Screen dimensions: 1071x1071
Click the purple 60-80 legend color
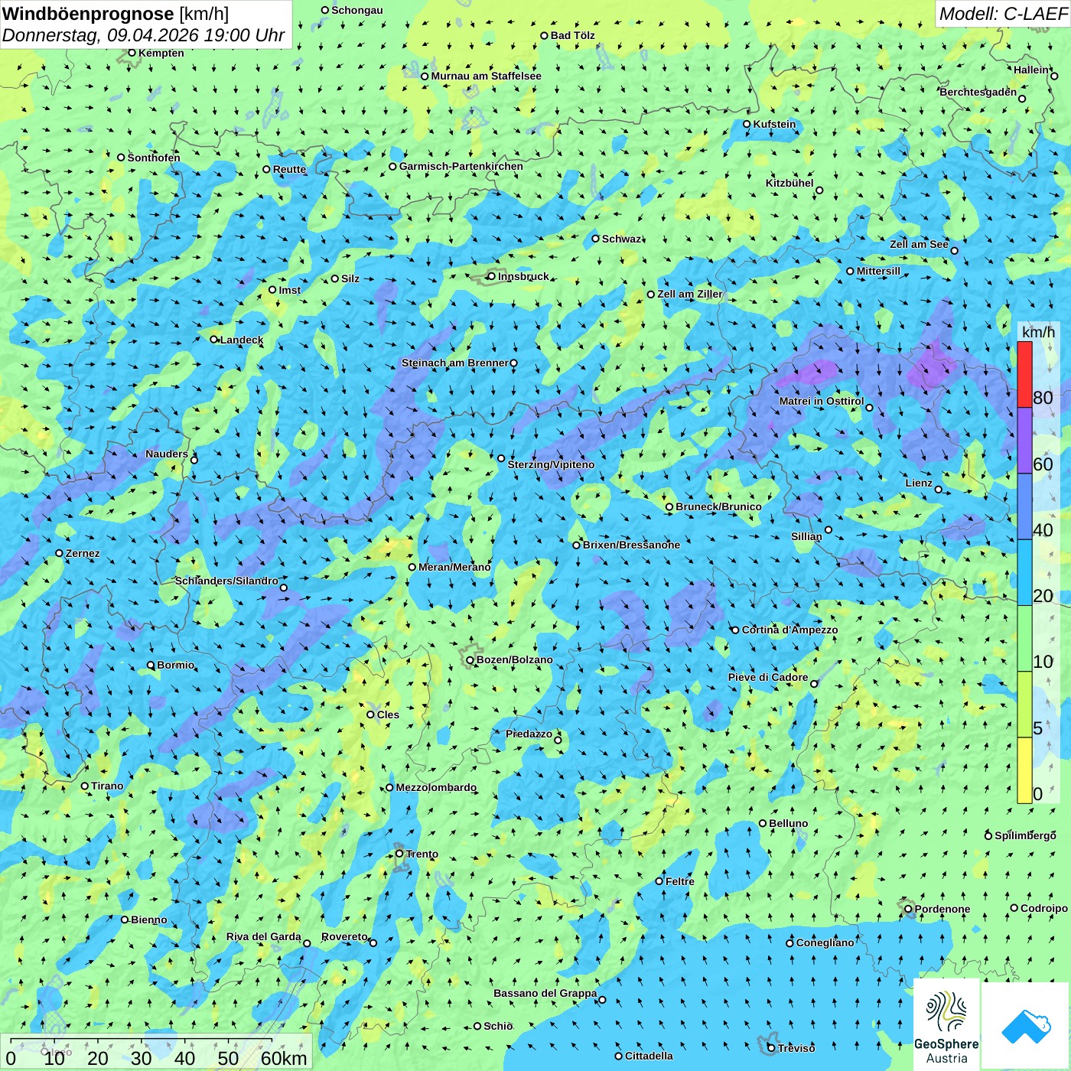(1024, 441)
